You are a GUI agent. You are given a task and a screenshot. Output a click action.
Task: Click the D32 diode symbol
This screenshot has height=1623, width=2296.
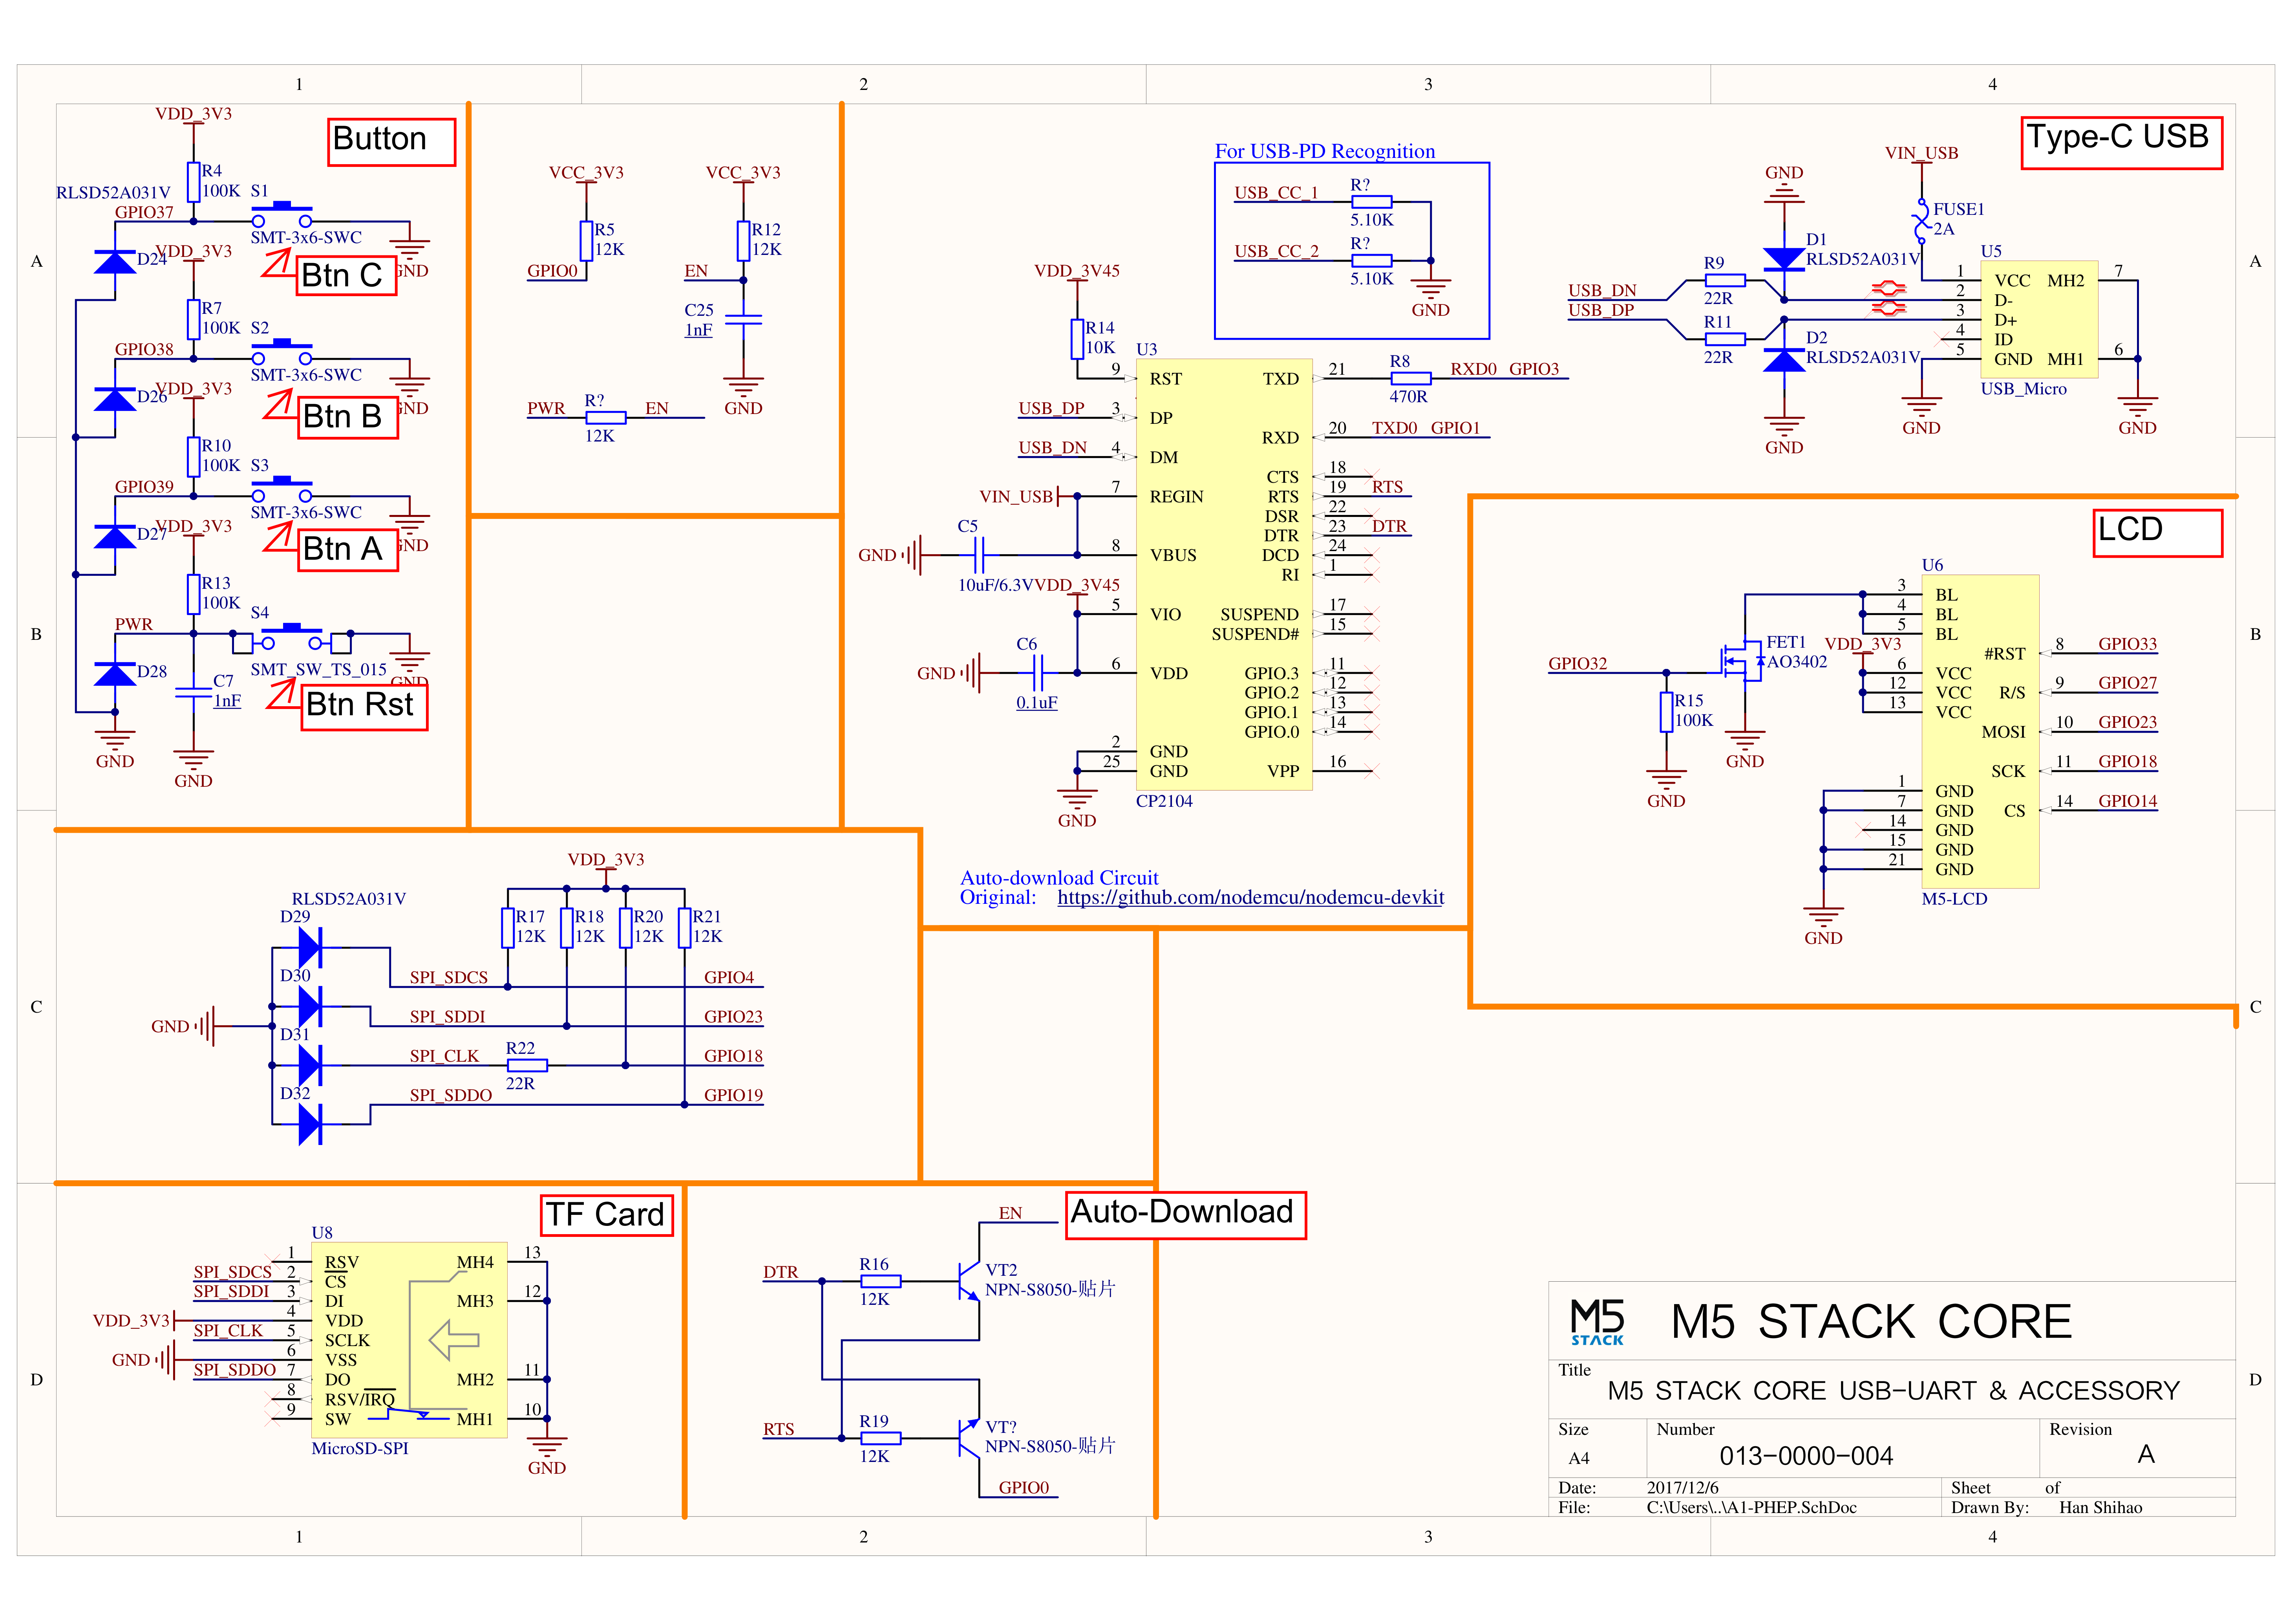(310, 1124)
